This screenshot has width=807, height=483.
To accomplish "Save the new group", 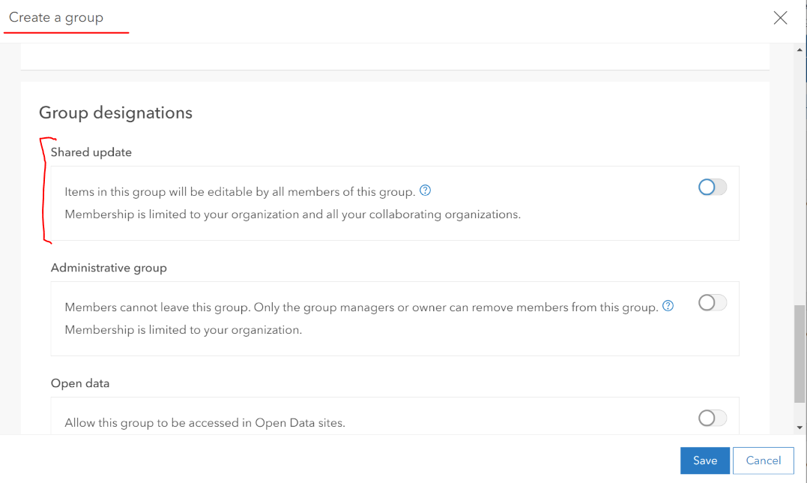I will [x=704, y=460].
